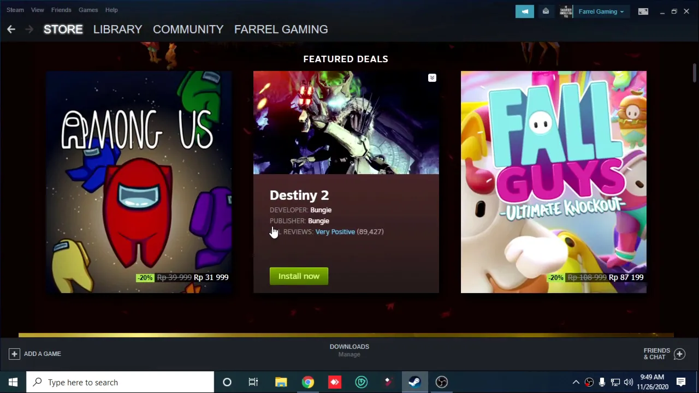Screen dimensions: 699x393
Task: Switch to the COMMUNITY tab
Action: pos(188,29)
